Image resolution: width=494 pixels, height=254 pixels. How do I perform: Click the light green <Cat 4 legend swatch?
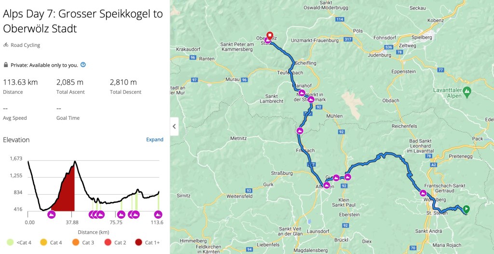click(10, 242)
